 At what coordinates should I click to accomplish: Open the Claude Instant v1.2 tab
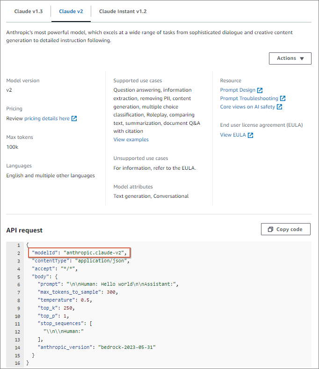123,11
